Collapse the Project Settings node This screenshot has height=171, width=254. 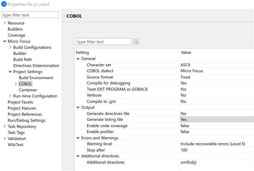point(10,72)
